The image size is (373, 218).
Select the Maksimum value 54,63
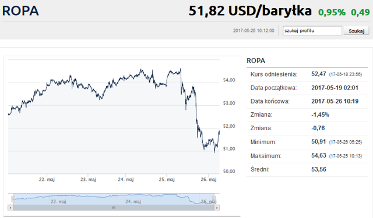pyautogui.click(x=319, y=155)
